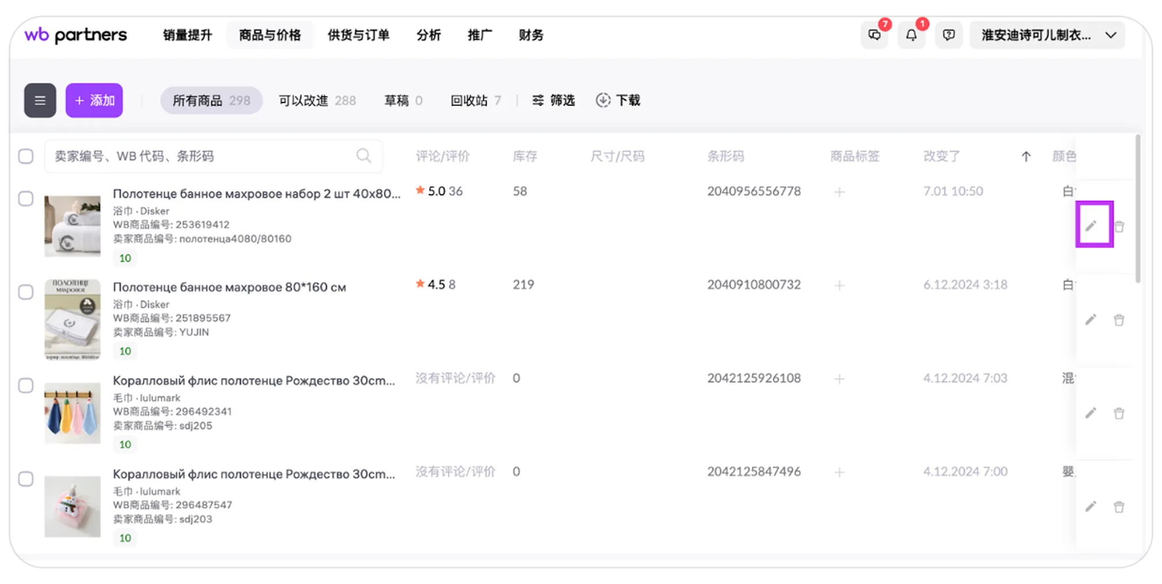Delete the YUJIN product using trash icon
Screen dimensions: 1162x584
pyautogui.click(x=1119, y=320)
